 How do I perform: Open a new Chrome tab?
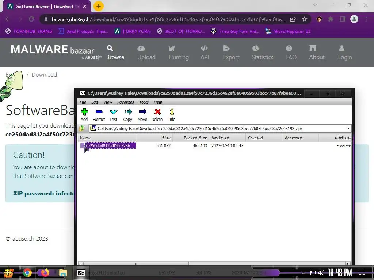point(99,7)
